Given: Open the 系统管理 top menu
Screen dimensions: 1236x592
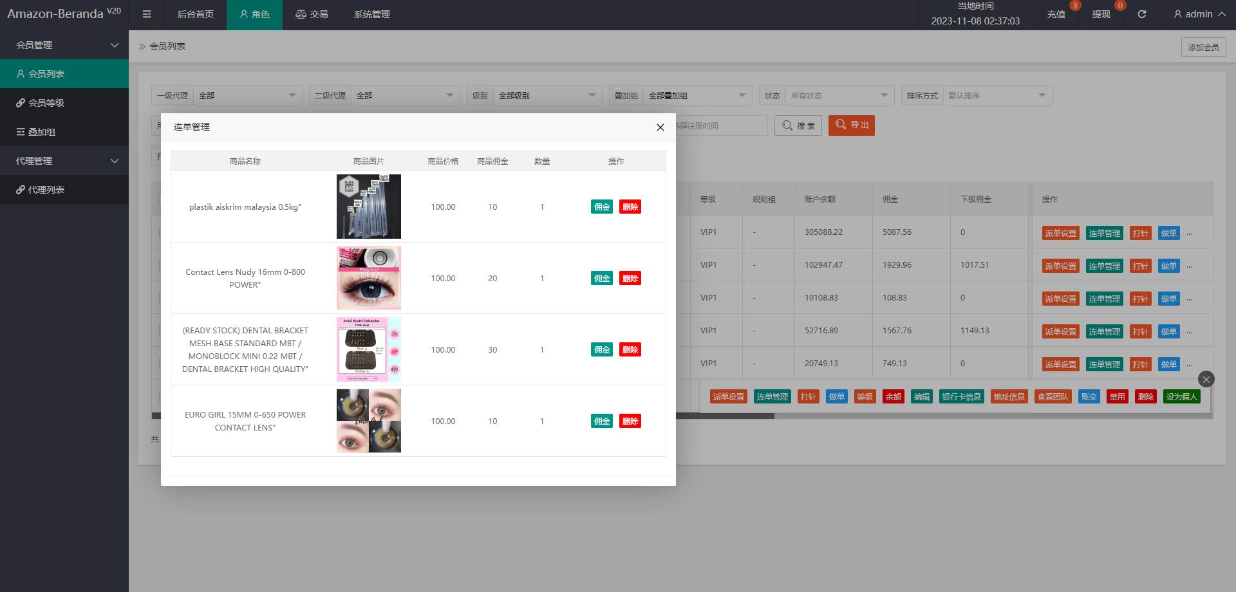Looking at the screenshot, I should pos(371,14).
